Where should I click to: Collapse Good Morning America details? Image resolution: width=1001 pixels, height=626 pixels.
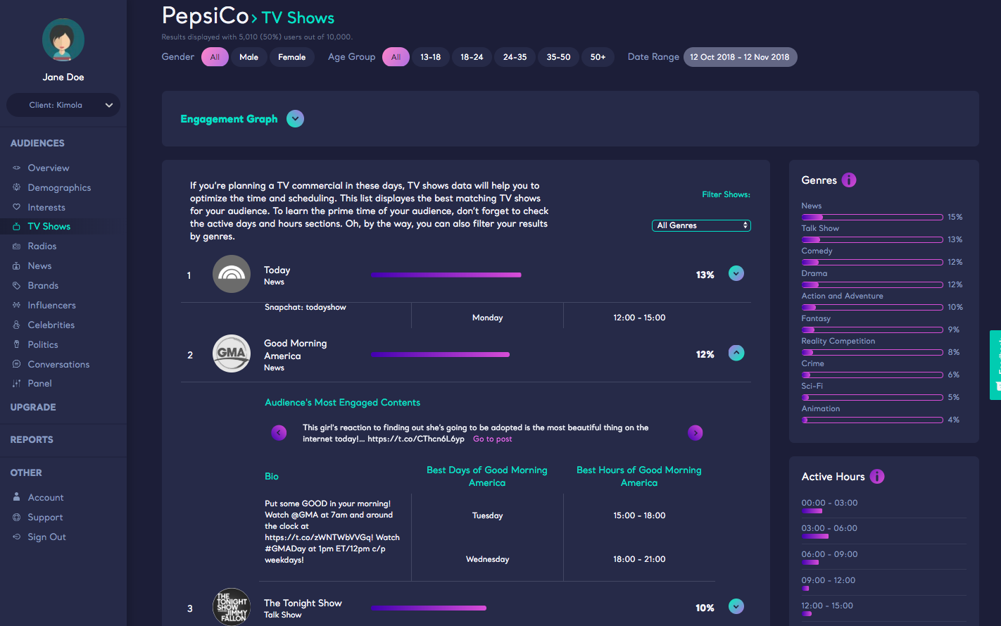tap(736, 353)
